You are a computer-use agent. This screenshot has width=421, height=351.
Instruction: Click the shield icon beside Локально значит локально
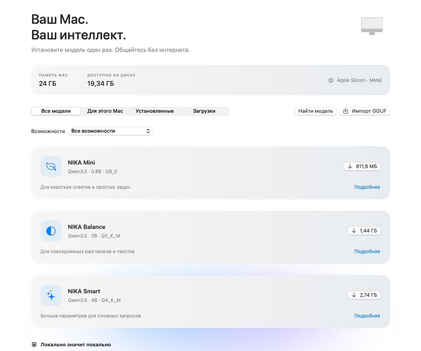coord(34,344)
